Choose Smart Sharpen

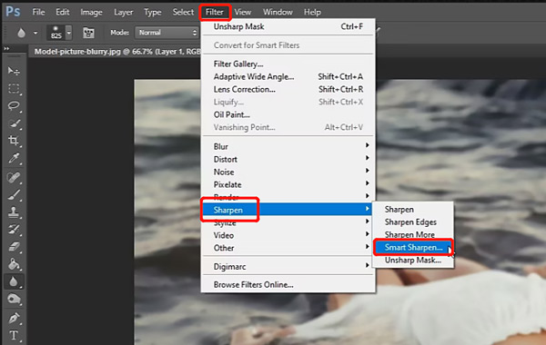(413, 247)
